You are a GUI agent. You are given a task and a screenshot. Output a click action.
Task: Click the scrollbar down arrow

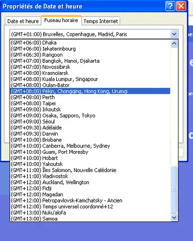174,218
